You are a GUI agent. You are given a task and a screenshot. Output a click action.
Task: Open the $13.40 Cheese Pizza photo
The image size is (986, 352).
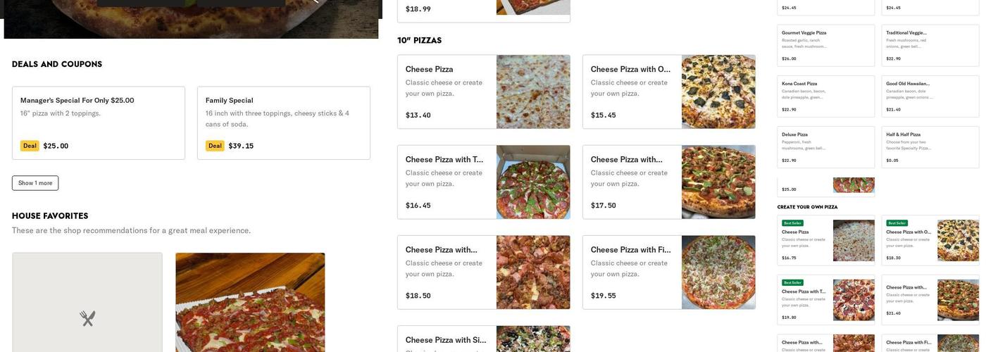coord(533,92)
